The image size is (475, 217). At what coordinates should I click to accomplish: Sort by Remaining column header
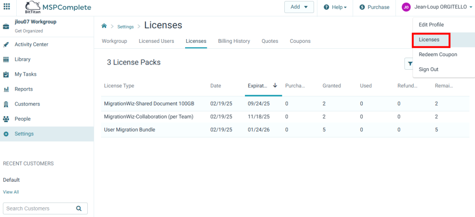444,86
